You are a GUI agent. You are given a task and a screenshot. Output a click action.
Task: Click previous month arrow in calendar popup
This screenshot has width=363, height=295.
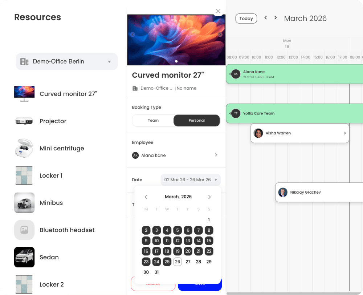pos(146,197)
